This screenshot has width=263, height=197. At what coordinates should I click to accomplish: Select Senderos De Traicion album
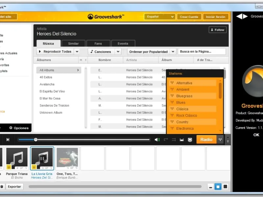click(x=54, y=105)
